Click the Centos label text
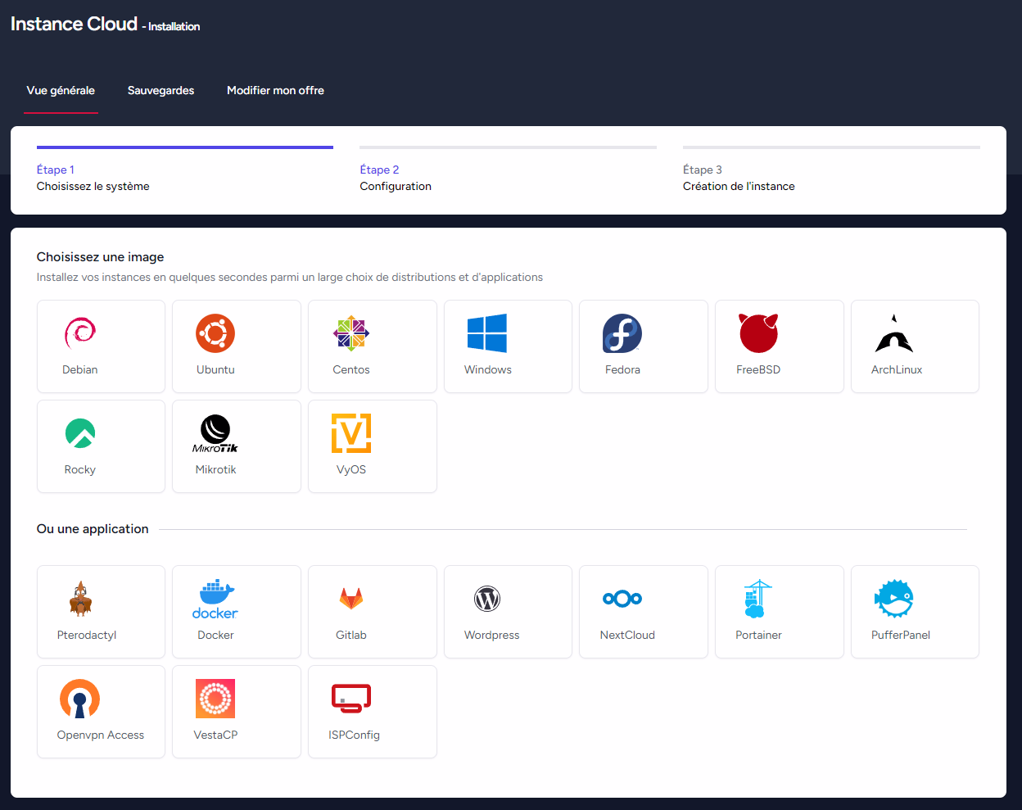The image size is (1022, 810). (351, 369)
